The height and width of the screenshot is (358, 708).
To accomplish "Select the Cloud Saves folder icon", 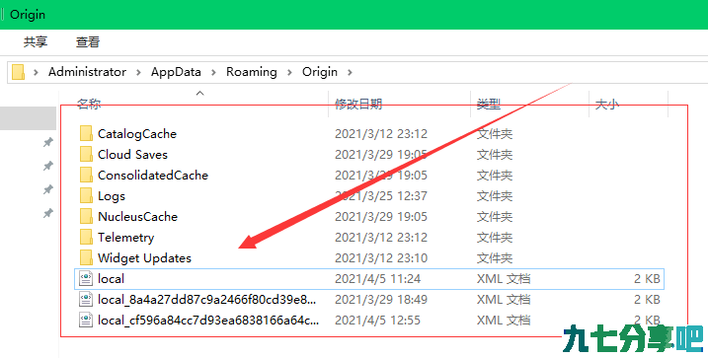I will pyautogui.click(x=86, y=154).
